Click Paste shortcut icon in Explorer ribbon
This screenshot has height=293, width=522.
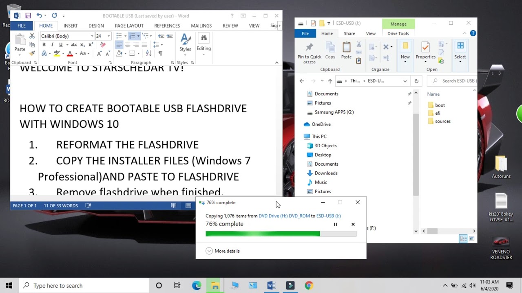(359, 61)
